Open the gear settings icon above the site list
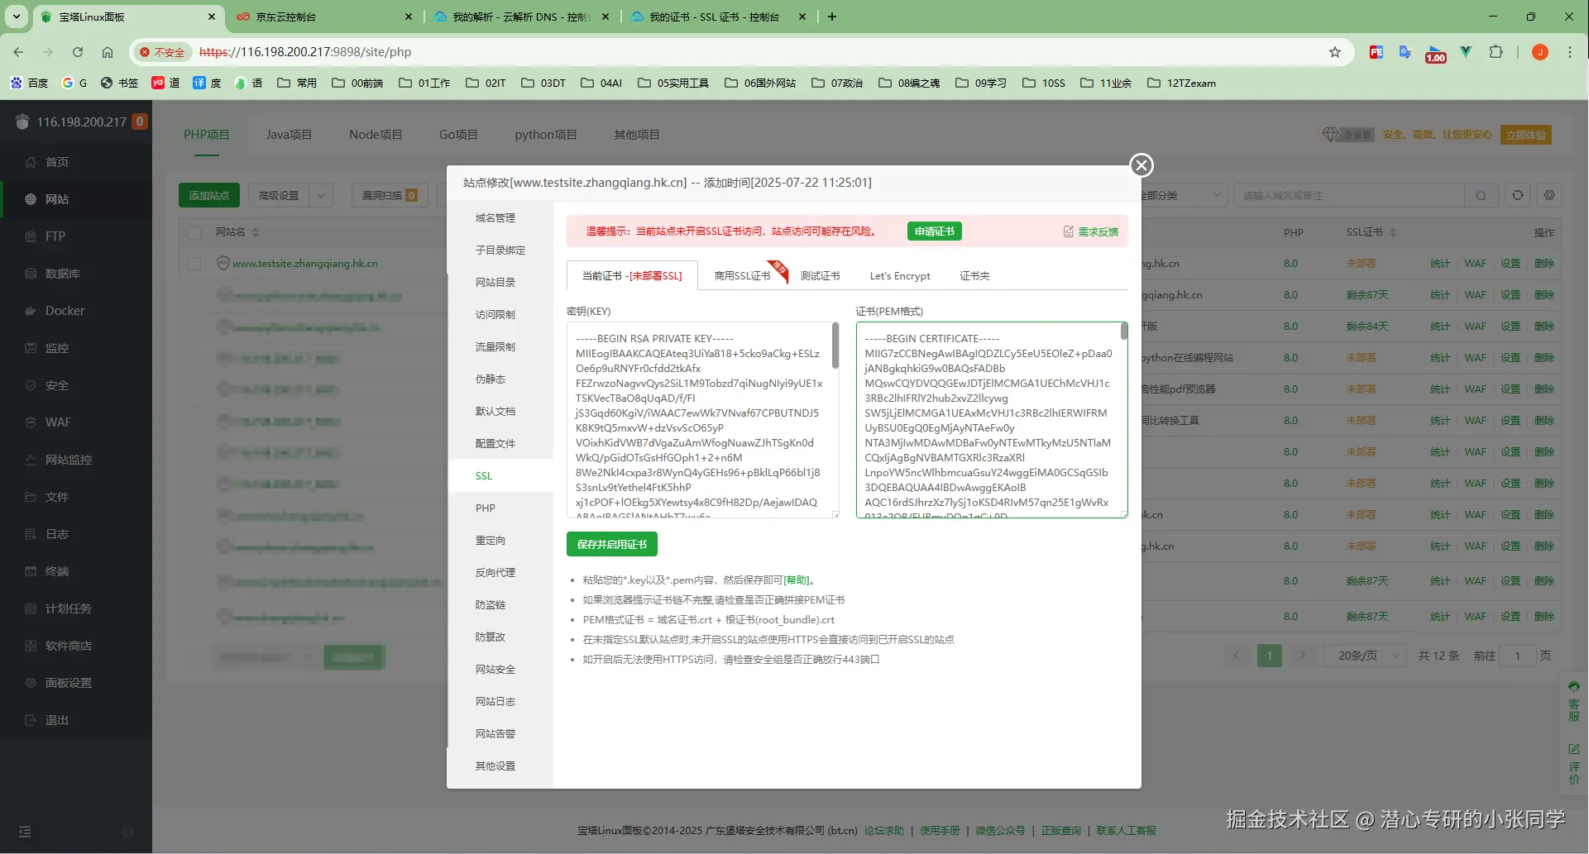 [x=1549, y=195]
